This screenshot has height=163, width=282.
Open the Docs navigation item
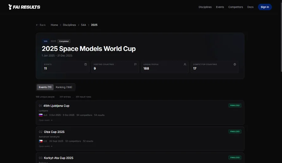point(250,7)
